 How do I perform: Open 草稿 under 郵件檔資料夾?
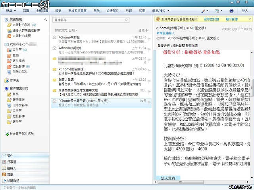pyautogui.click(x=13, y=94)
